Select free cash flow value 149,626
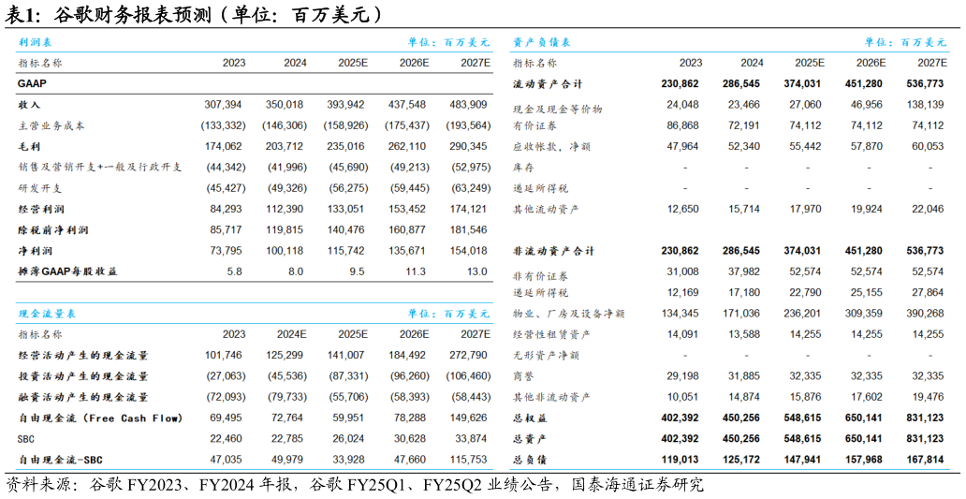Image resolution: width=966 pixels, height=499 pixels. [x=470, y=418]
